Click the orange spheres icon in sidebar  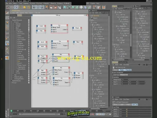point(7,58)
